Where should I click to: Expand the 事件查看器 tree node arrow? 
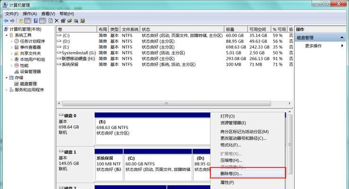(x=11, y=47)
